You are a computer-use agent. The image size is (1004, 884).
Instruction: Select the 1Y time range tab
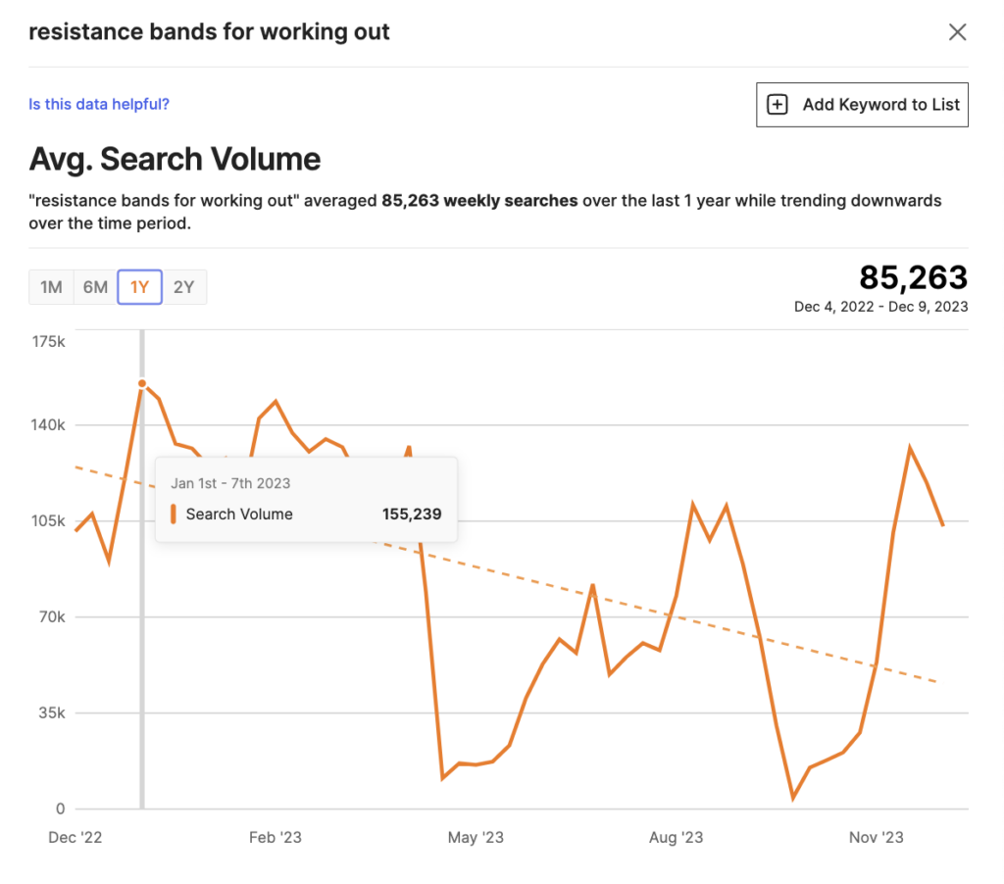point(139,287)
